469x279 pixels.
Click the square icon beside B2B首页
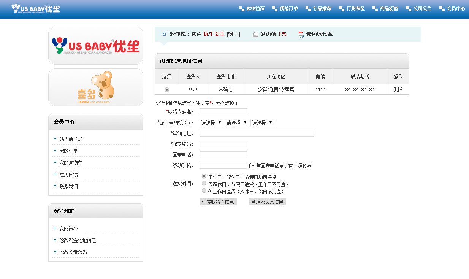point(242,9)
